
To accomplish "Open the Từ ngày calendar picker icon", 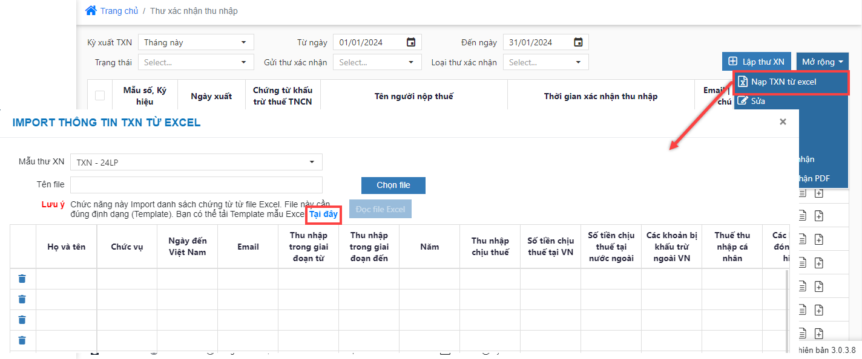I will [411, 42].
